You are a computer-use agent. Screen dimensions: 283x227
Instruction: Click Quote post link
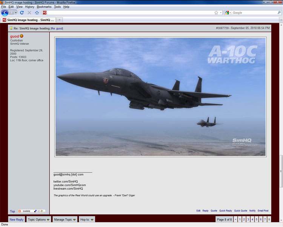(214, 211)
